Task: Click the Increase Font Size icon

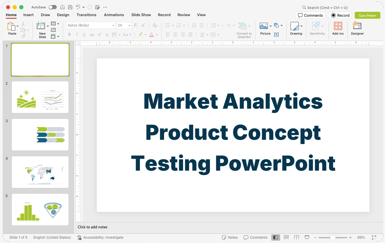Action: [136, 25]
